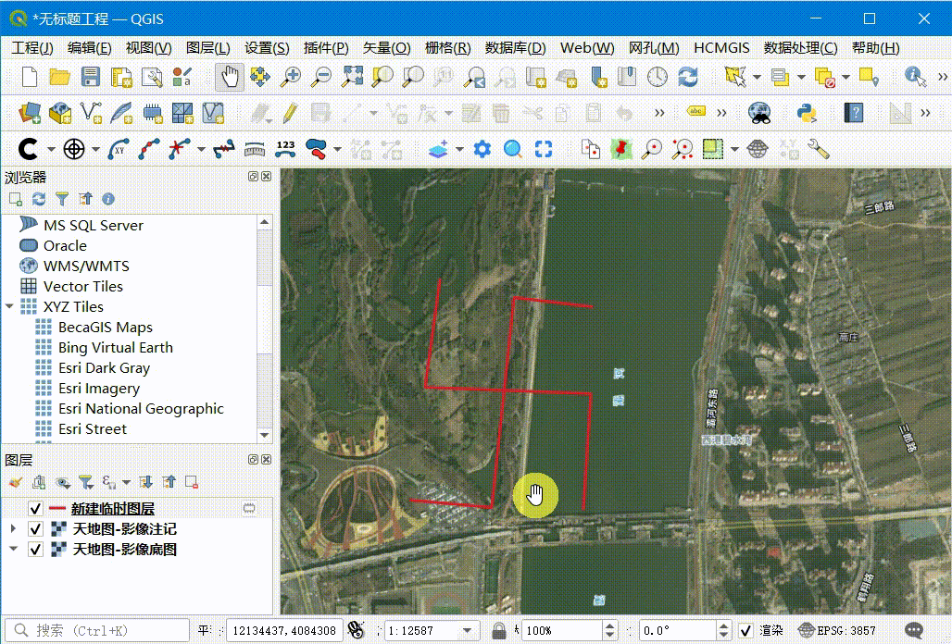Open the processing toolbox gear icon

482,149
